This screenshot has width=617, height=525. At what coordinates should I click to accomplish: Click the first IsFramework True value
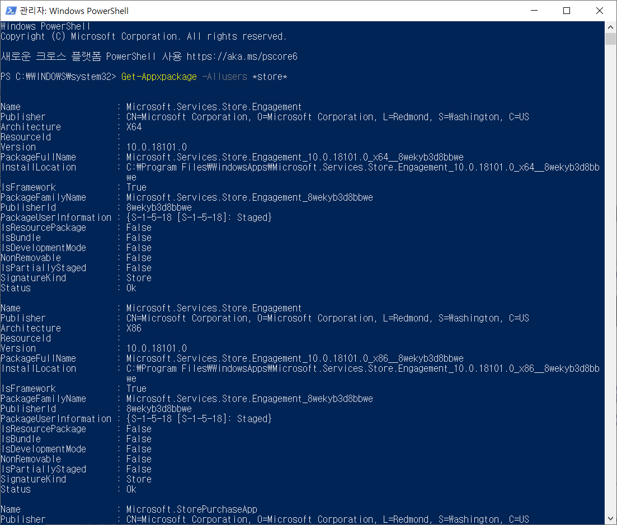pos(136,188)
